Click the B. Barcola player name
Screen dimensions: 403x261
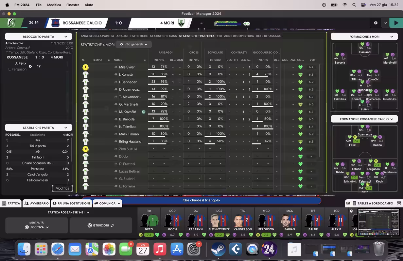[x=127, y=119]
